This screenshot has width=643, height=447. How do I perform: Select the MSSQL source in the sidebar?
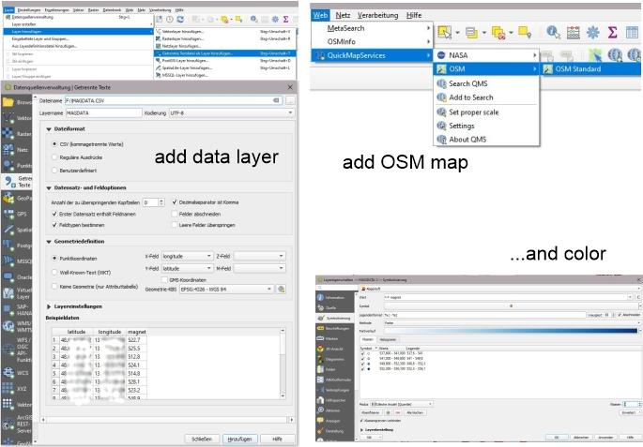point(17,261)
